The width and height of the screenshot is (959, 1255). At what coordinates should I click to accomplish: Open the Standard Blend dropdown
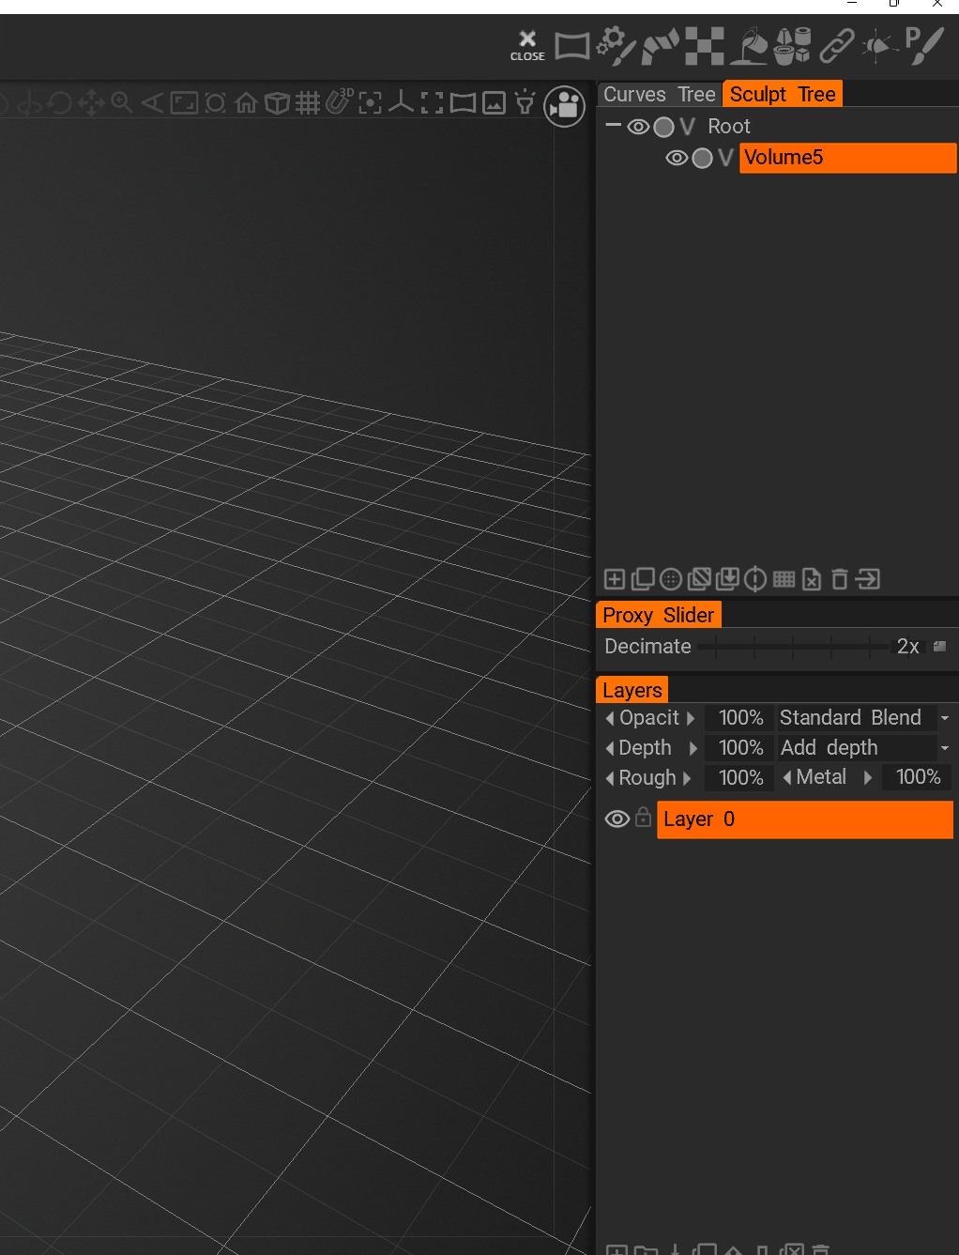pyautogui.click(x=947, y=717)
